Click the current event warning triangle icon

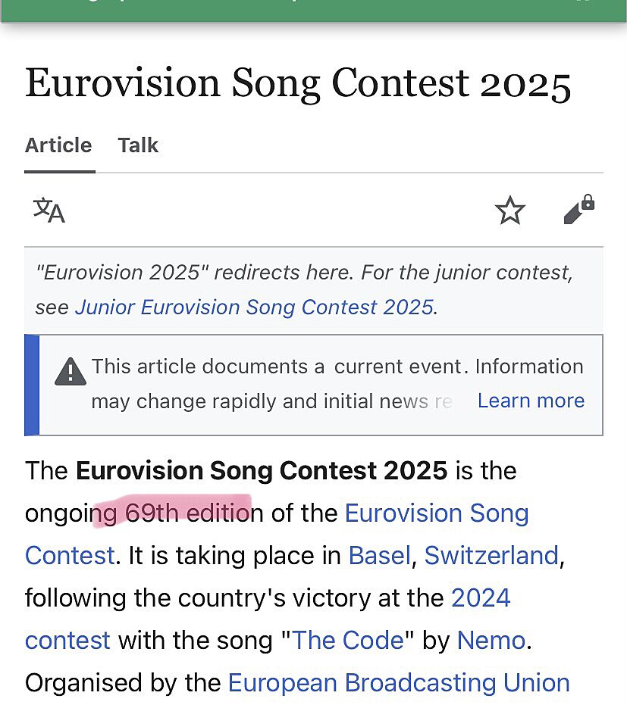71,372
